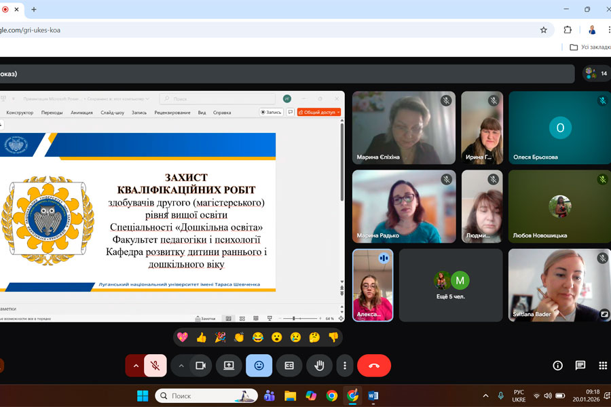Click the taskbar Поиск search box
The height and width of the screenshot is (407, 611).
pyautogui.click(x=206, y=395)
